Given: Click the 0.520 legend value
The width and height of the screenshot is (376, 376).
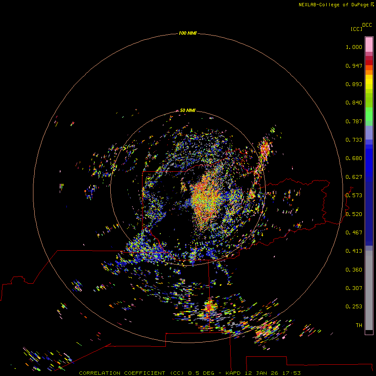Looking at the screenshot, I should point(354,214).
